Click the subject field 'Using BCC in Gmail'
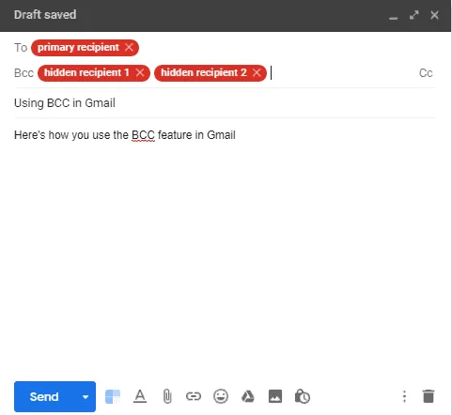The height and width of the screenshot is (415, 452). (225, 103)
